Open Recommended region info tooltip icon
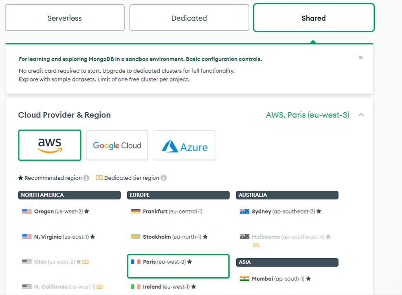Viewport: 402px width, 295px height. (87, 178)
